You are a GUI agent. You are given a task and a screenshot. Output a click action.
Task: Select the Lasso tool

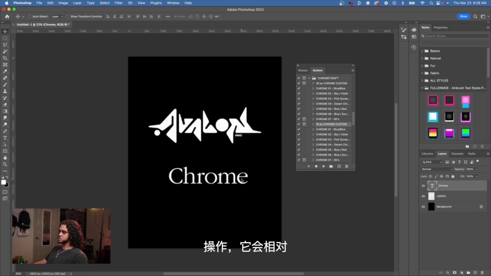pos(5,45)
